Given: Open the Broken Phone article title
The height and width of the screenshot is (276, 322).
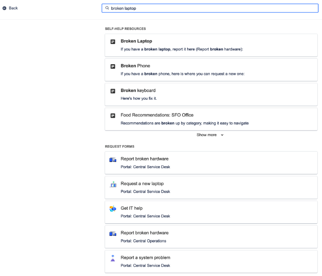Looking at the screenshot, I should (x=135, y=66).
